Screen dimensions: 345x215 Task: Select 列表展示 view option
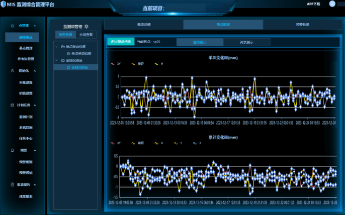pyautogui.click(x=245, y=42)
